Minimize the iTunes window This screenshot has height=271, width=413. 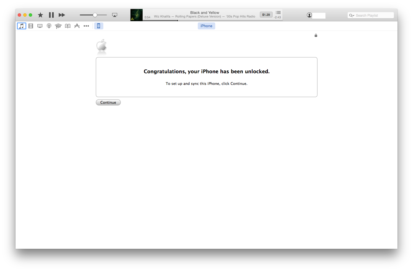25,15
